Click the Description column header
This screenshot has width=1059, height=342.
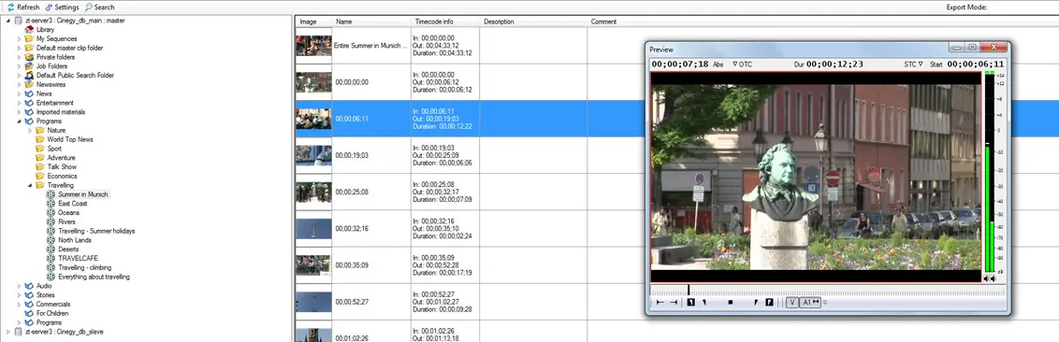533,21
